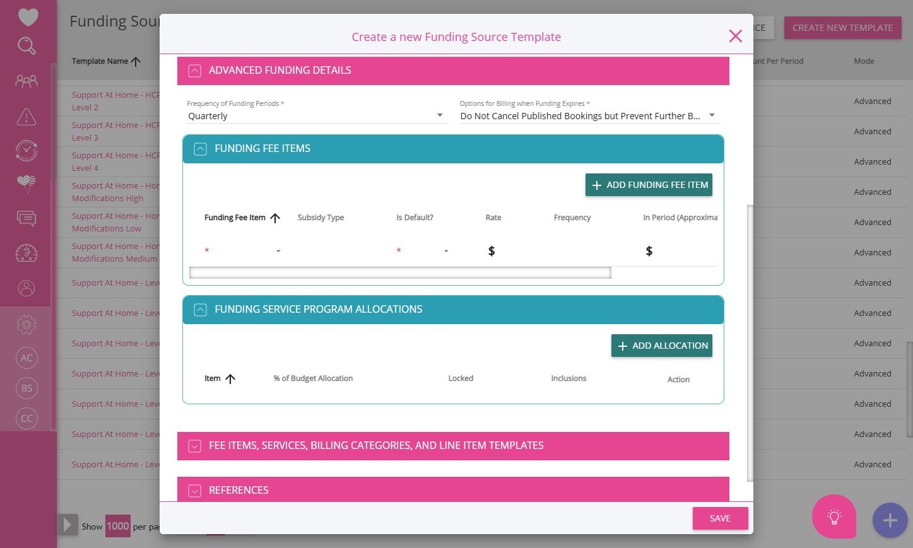This screenshot has height=548, width=913.
Task: Open the search magnifier icon in sidebar
Action: click(27, 46)
